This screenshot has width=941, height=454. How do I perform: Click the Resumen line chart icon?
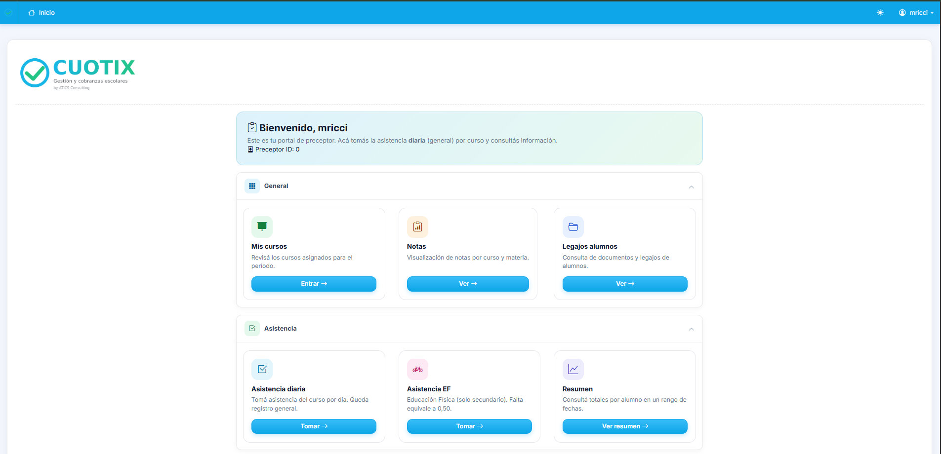[x=573, y=369]
